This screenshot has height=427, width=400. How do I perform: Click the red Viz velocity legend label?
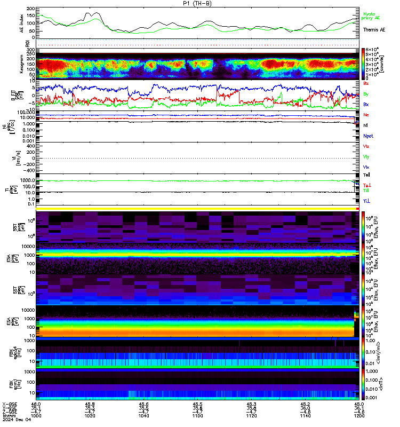[x=366, y=146]
